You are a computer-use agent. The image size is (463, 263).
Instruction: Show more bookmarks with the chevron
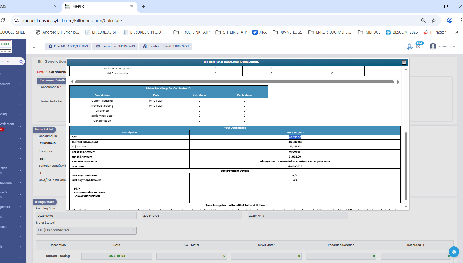click(x=457, y=32)
